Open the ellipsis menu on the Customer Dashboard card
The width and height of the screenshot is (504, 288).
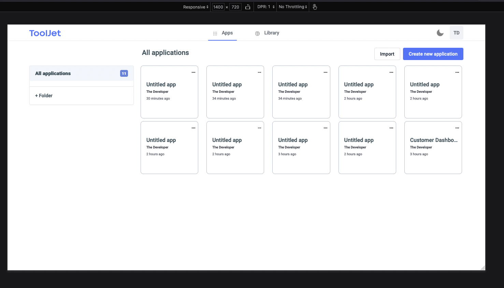(457, 128)
